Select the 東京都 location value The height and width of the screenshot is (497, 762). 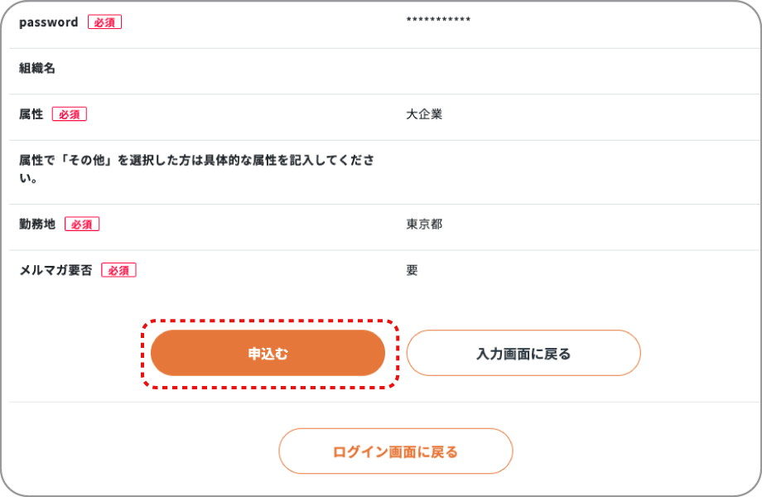point(423,224)
